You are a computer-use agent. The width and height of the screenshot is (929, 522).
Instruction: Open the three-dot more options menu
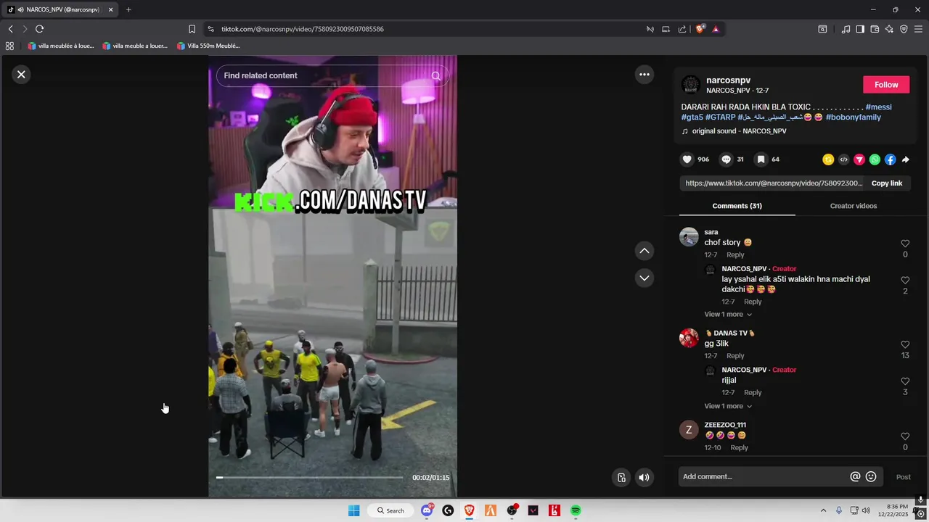[x=644, y=74]
